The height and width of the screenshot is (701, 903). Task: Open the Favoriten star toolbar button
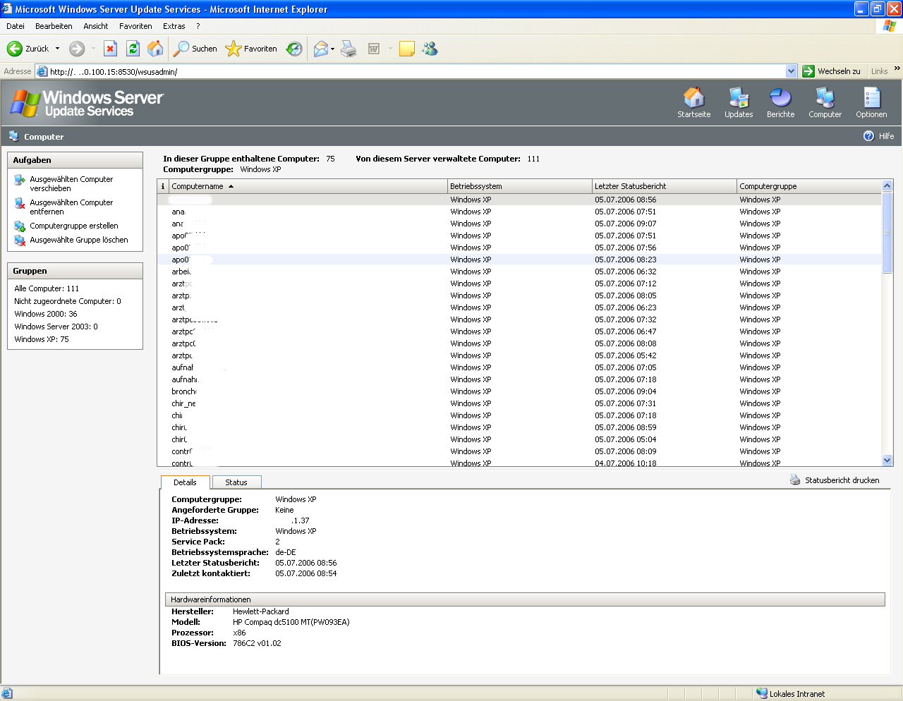[251, 49]
